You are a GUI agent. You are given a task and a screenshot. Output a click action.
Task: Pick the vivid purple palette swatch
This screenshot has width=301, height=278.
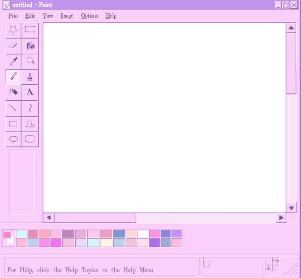pos(154,243)
